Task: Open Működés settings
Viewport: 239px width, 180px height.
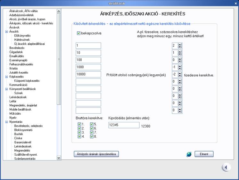Action: 15,114
